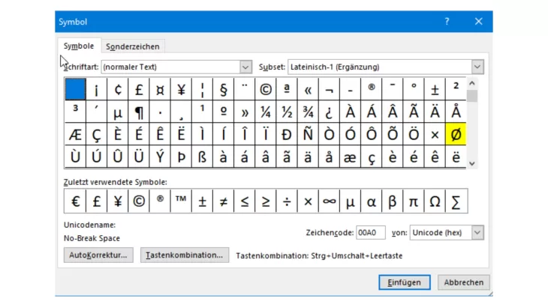Click into the Zeichencode input field

point(369,233)
